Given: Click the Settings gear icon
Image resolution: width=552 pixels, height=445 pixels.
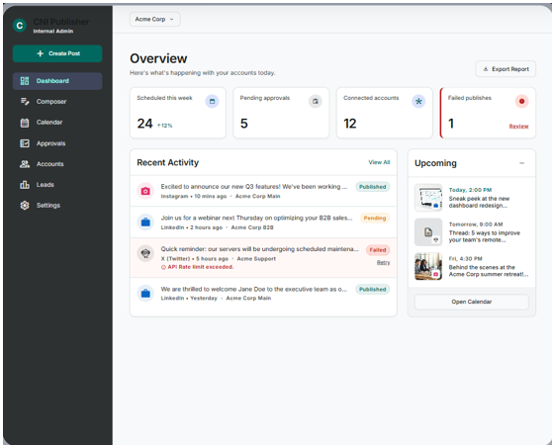Looking at the screenshot, I should (25, 205).
